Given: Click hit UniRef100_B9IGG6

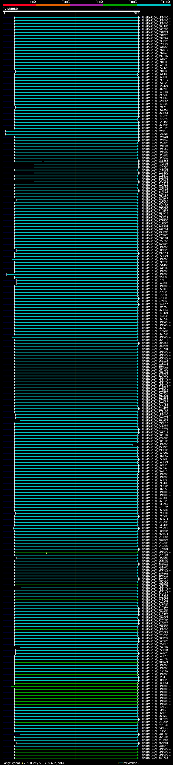Looking at the screenshot, I should click(x=155, y=71).
